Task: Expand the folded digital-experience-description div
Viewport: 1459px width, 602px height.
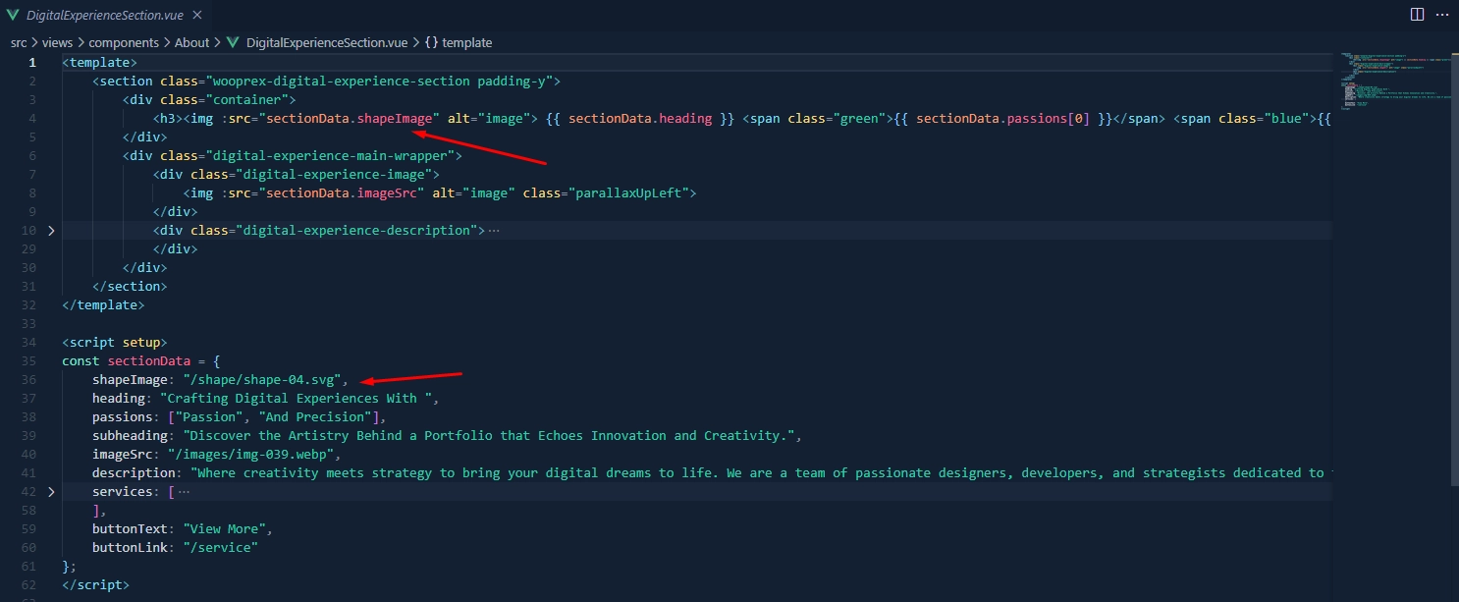Action: pyautogui.click(x=51, y=231)
